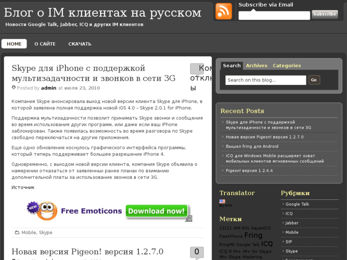Viewport: 347px width, 260px height.
Task: Open Jabber in the Рубрики list
Action: click(x=292, y=223)
